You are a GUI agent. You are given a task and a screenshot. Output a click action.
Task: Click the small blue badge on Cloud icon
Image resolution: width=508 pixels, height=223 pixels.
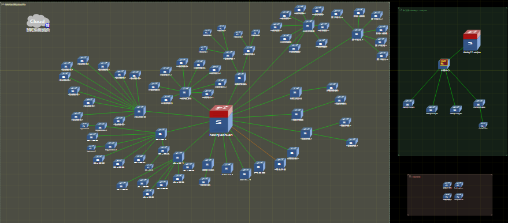click(47, 25)
